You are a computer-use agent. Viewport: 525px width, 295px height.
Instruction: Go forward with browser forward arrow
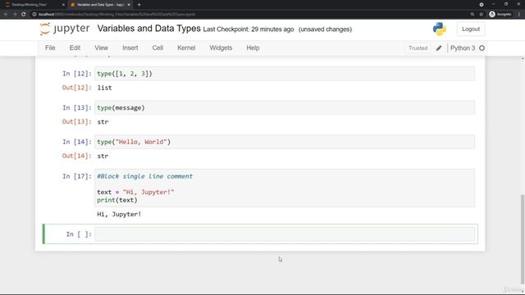(15, 15)
